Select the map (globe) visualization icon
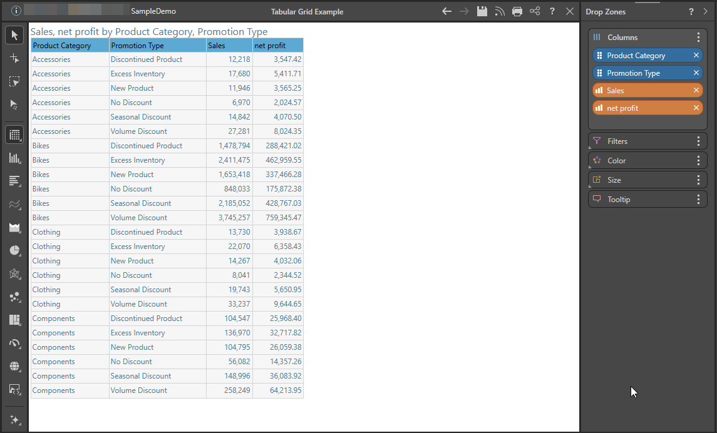Screen dimensions: 717x433 click(x=15, y=366)
